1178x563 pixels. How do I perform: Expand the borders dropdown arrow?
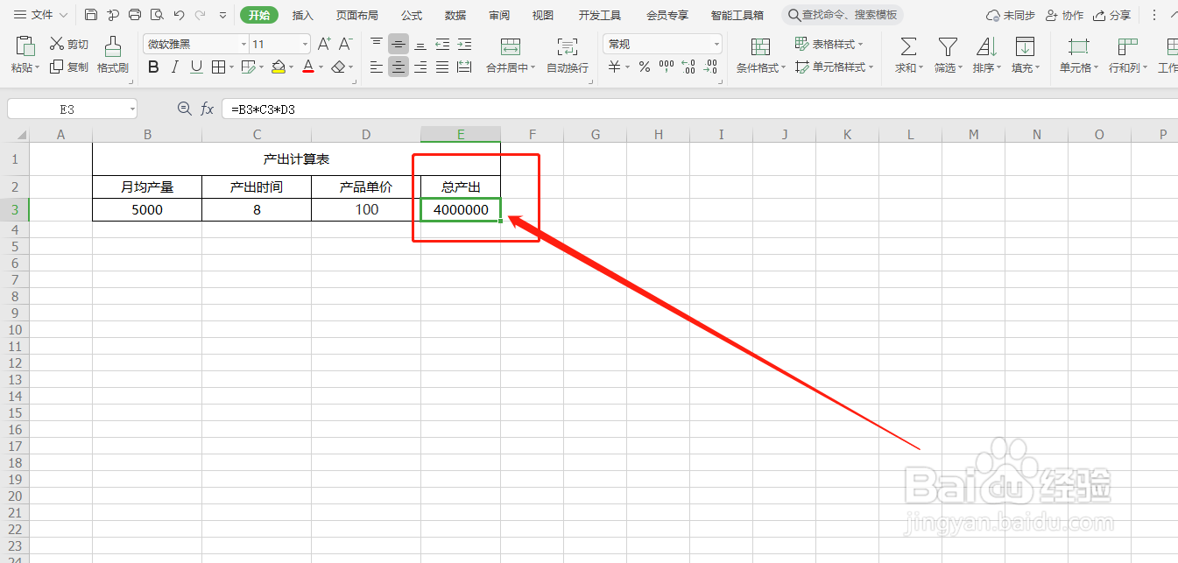pos(231,67)
